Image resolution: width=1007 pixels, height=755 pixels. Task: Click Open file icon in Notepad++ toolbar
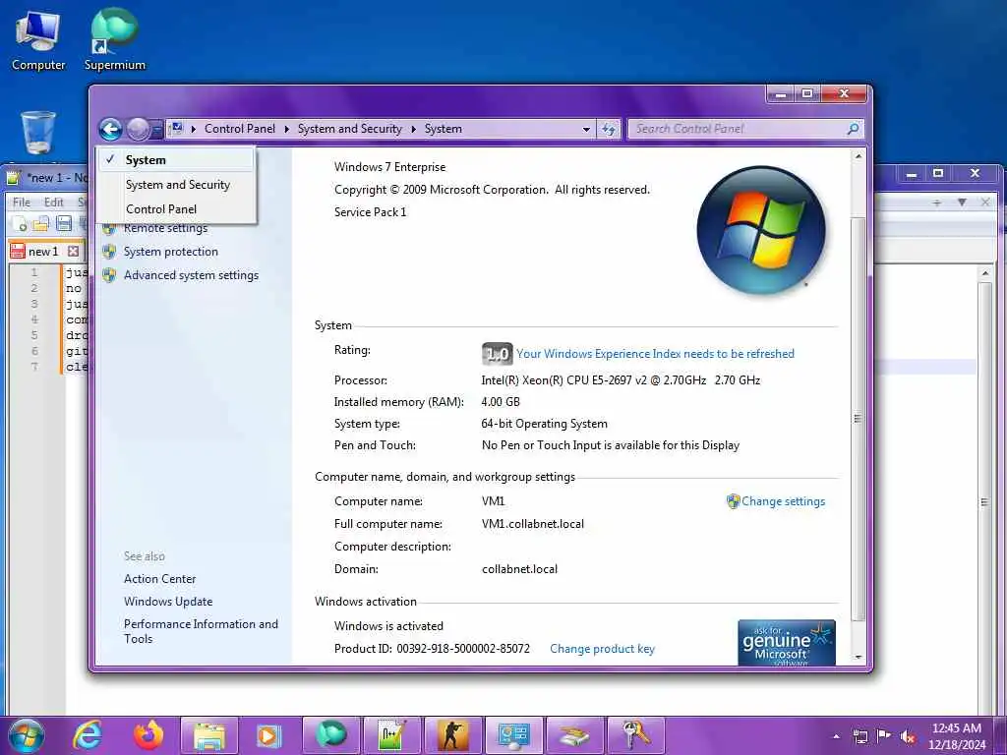pyautogui.click(x=41, y=224)
